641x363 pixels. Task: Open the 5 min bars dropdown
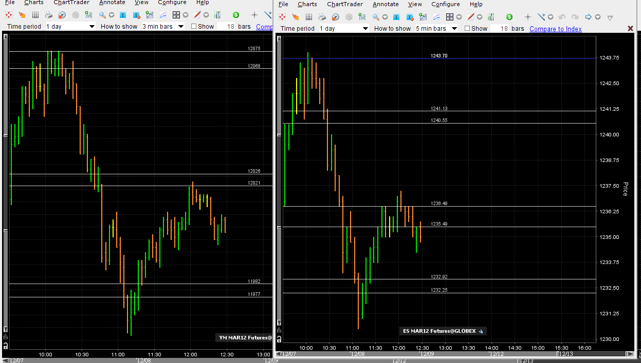tap(436, 28)
